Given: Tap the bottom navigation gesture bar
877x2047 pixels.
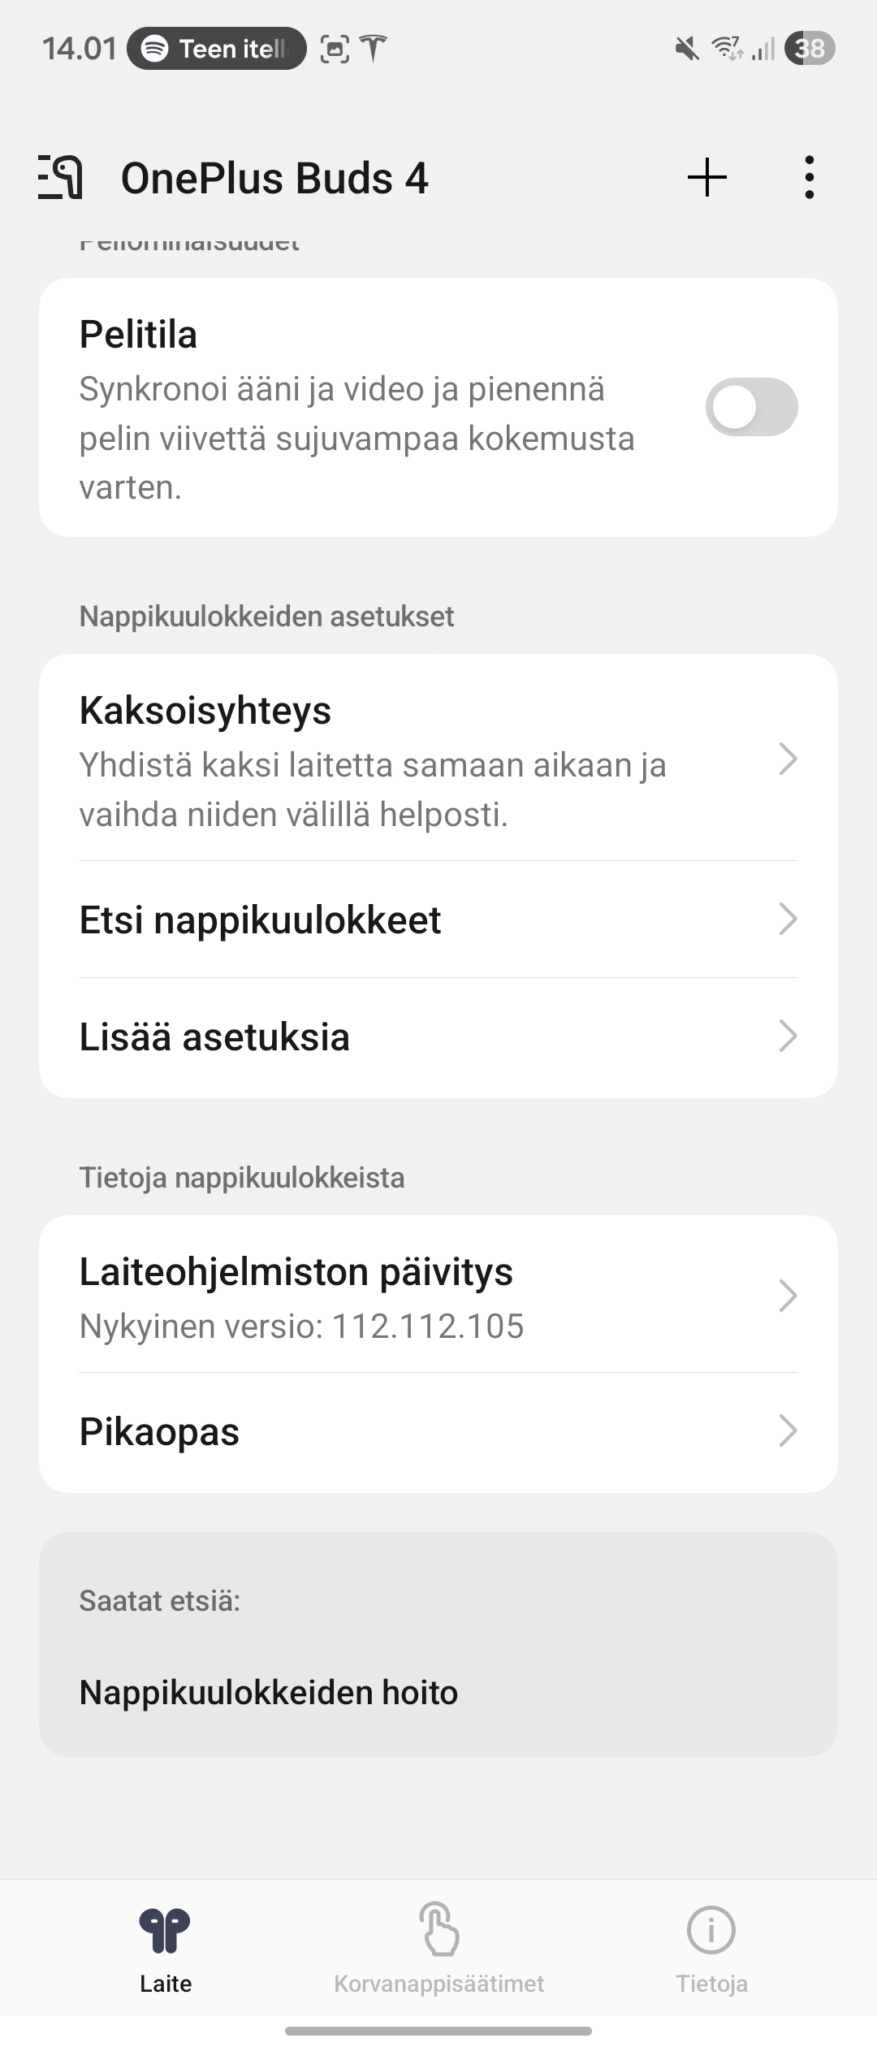Looking at the screenshot, I should (x=438, y=2031).
